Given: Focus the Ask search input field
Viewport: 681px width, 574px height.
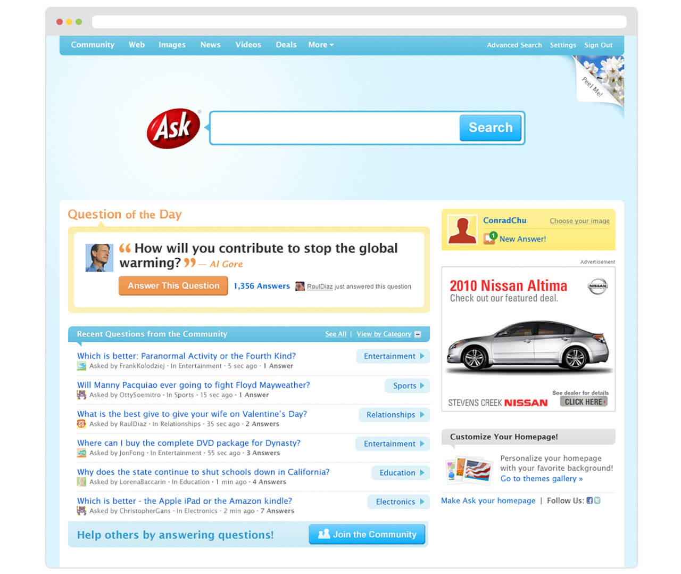Looking at the screenshot, I should 335,128.
